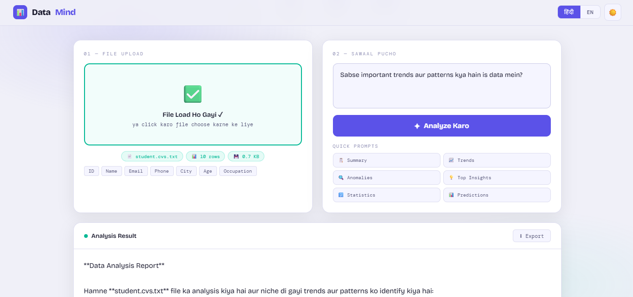Switch language to हिंदी
Screen dimensions: 633x297
[569, 12]
